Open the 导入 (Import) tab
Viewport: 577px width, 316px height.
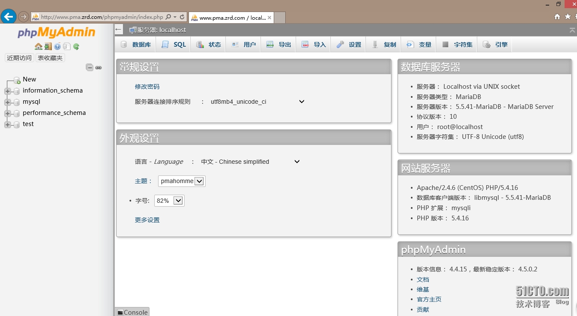tap(314, 45)
